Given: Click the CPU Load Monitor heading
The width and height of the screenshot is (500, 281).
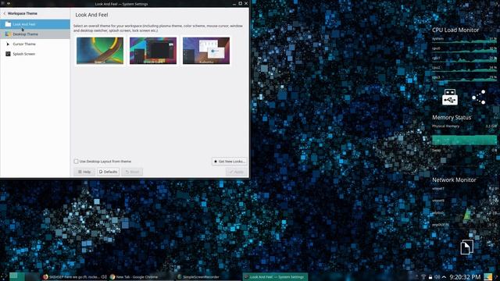Looking at the screenshot, I should pos(455,30).
